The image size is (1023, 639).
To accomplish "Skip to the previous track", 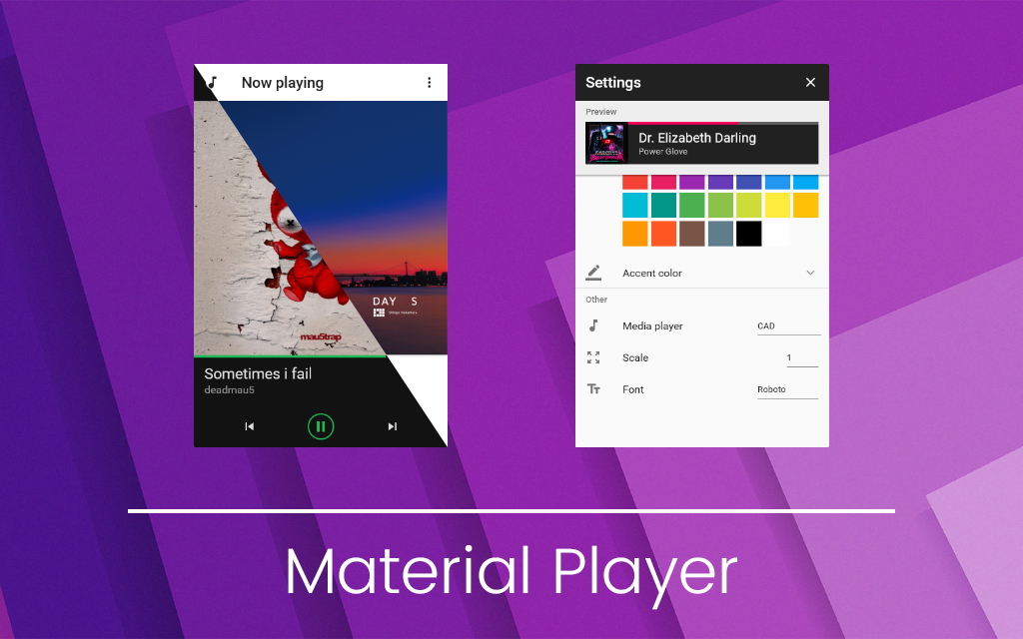I will click(x=249, y=426).
